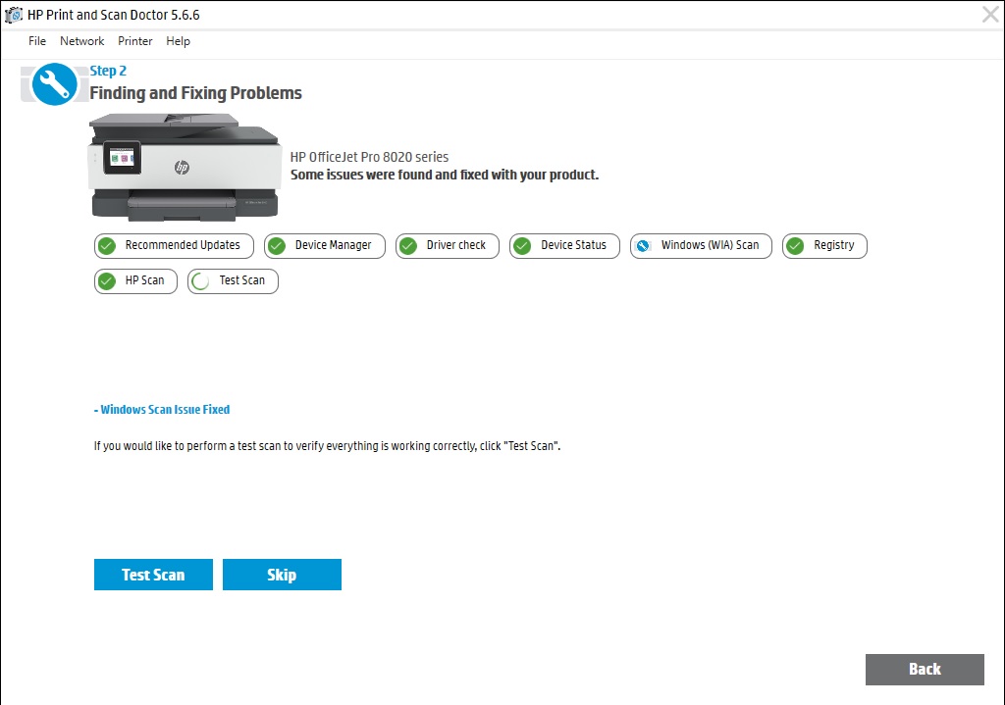
Task: Open the File menu
Action: 36,41
